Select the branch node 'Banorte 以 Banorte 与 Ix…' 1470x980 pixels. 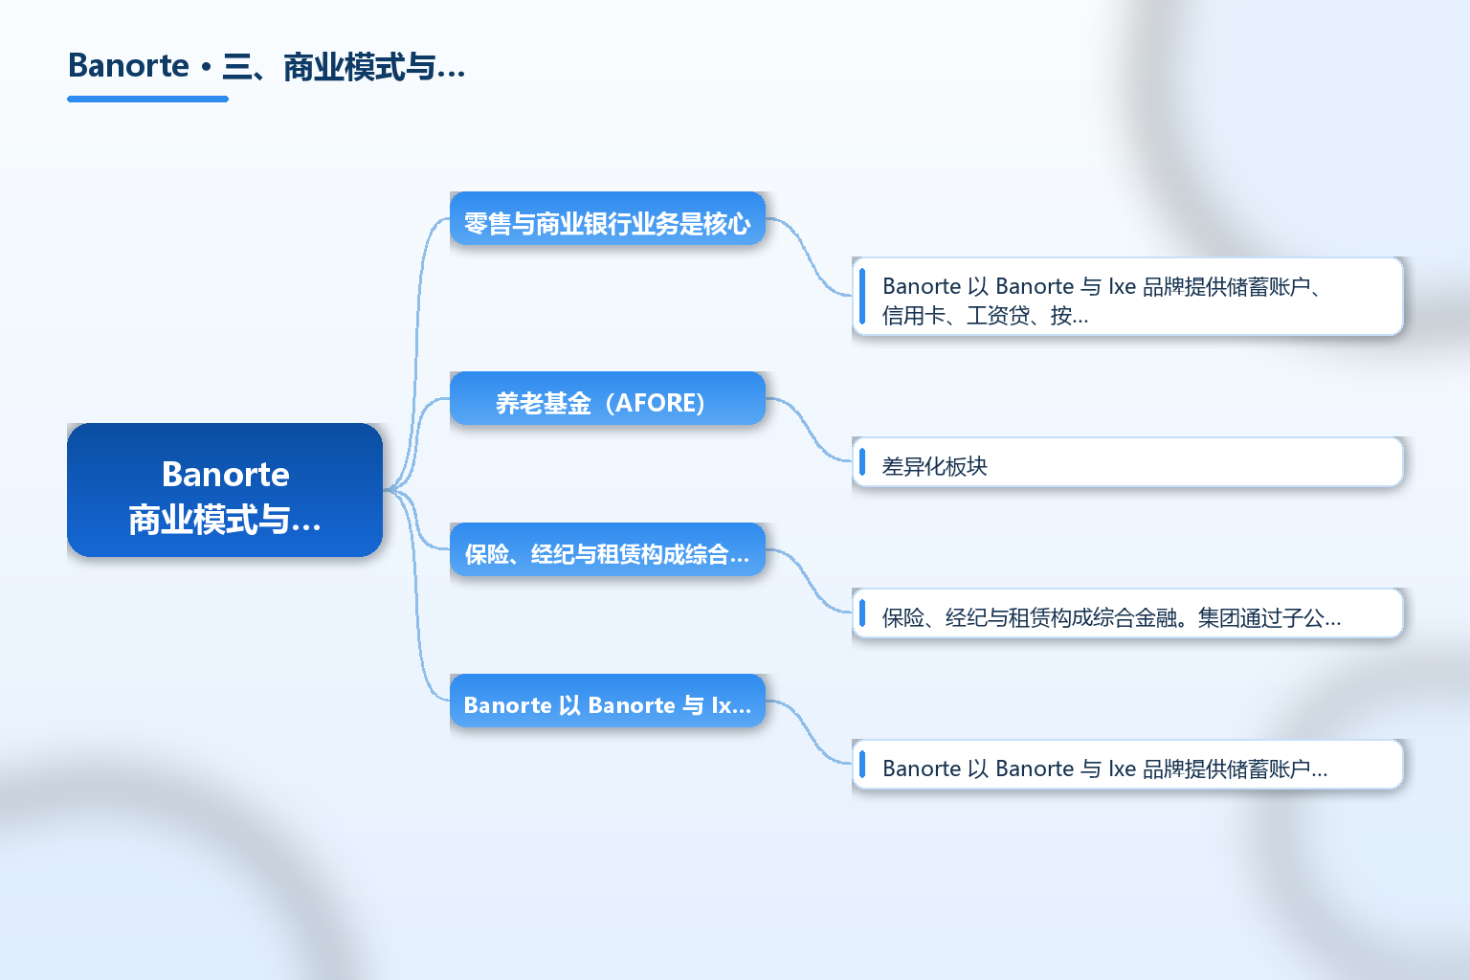(608, 701)
